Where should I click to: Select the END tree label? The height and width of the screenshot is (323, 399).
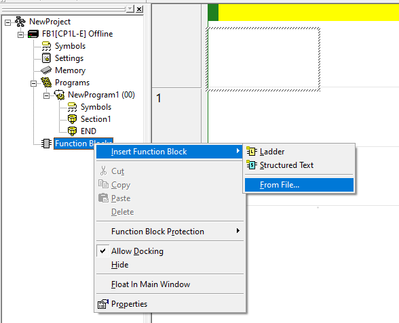tap(88, 131)
